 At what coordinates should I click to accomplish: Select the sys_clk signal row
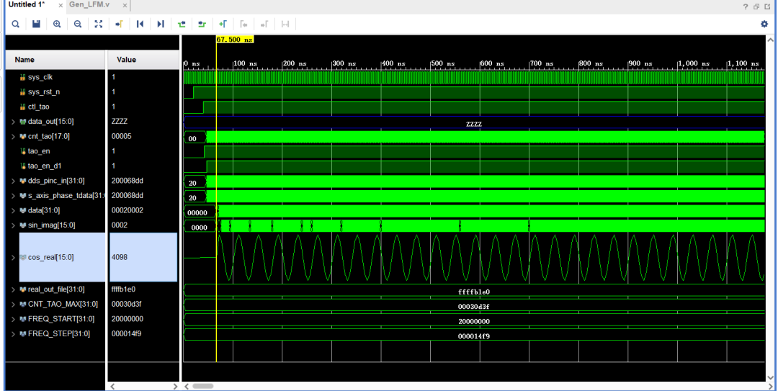click(91, 77)
